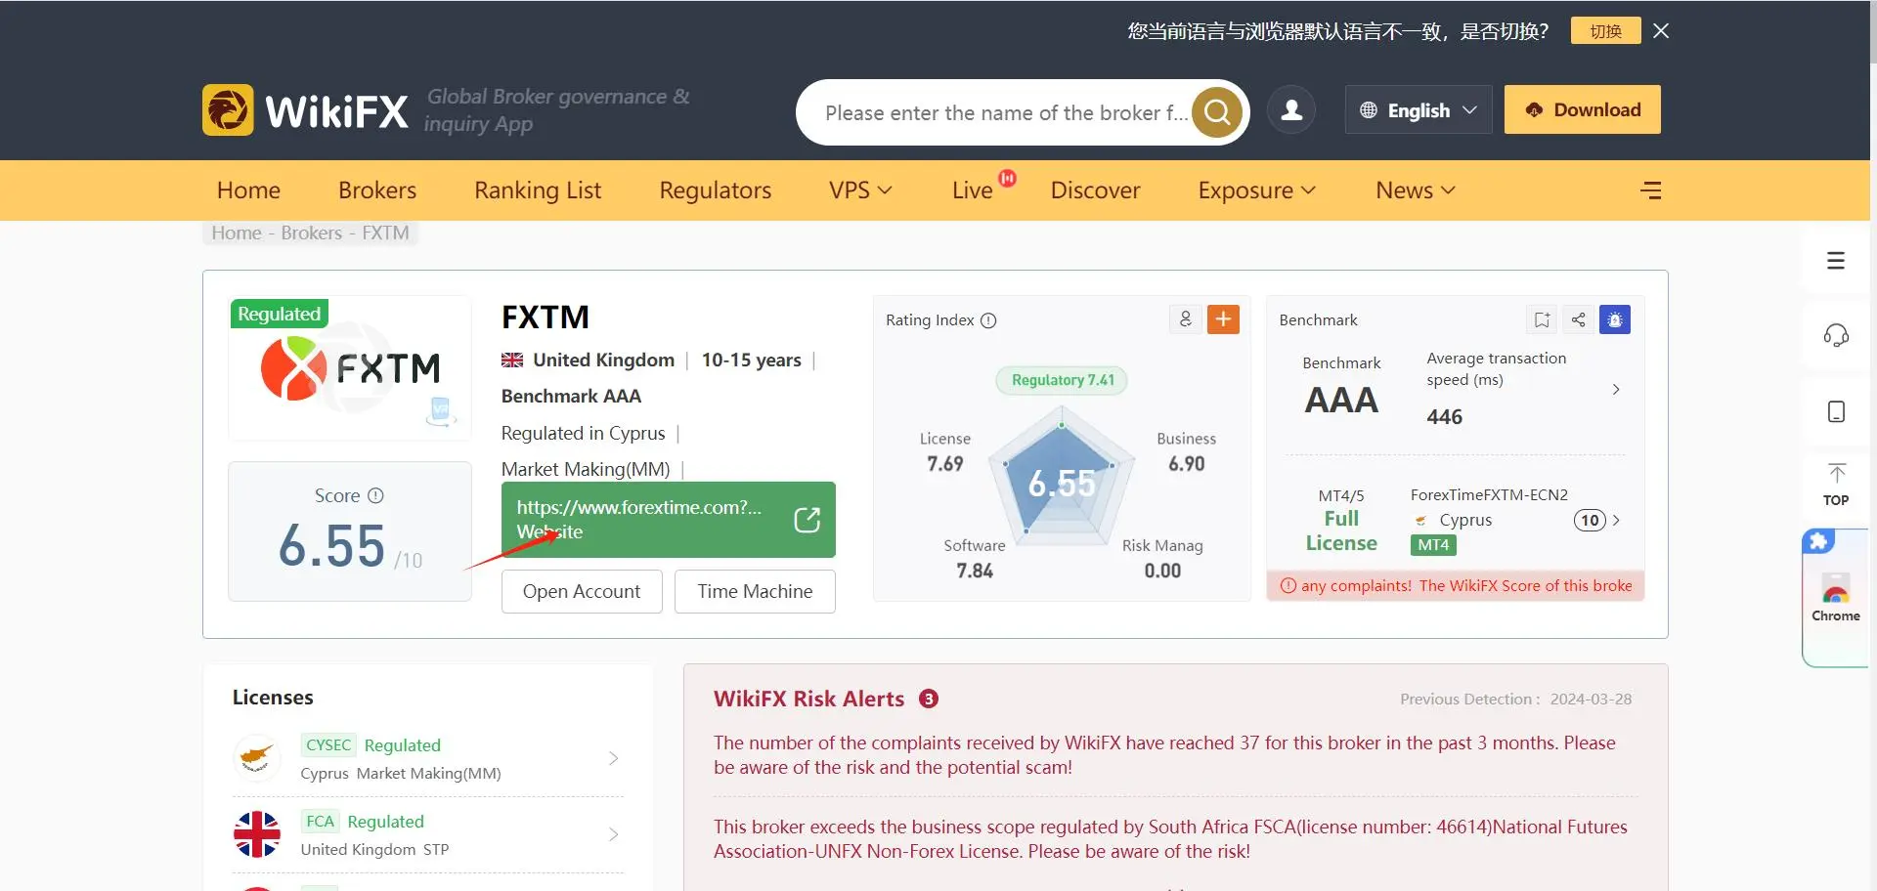Click the mobile phone icon in right sidebar
The height and width of the screenshot is (891, 1877).
pos(1837,411)
